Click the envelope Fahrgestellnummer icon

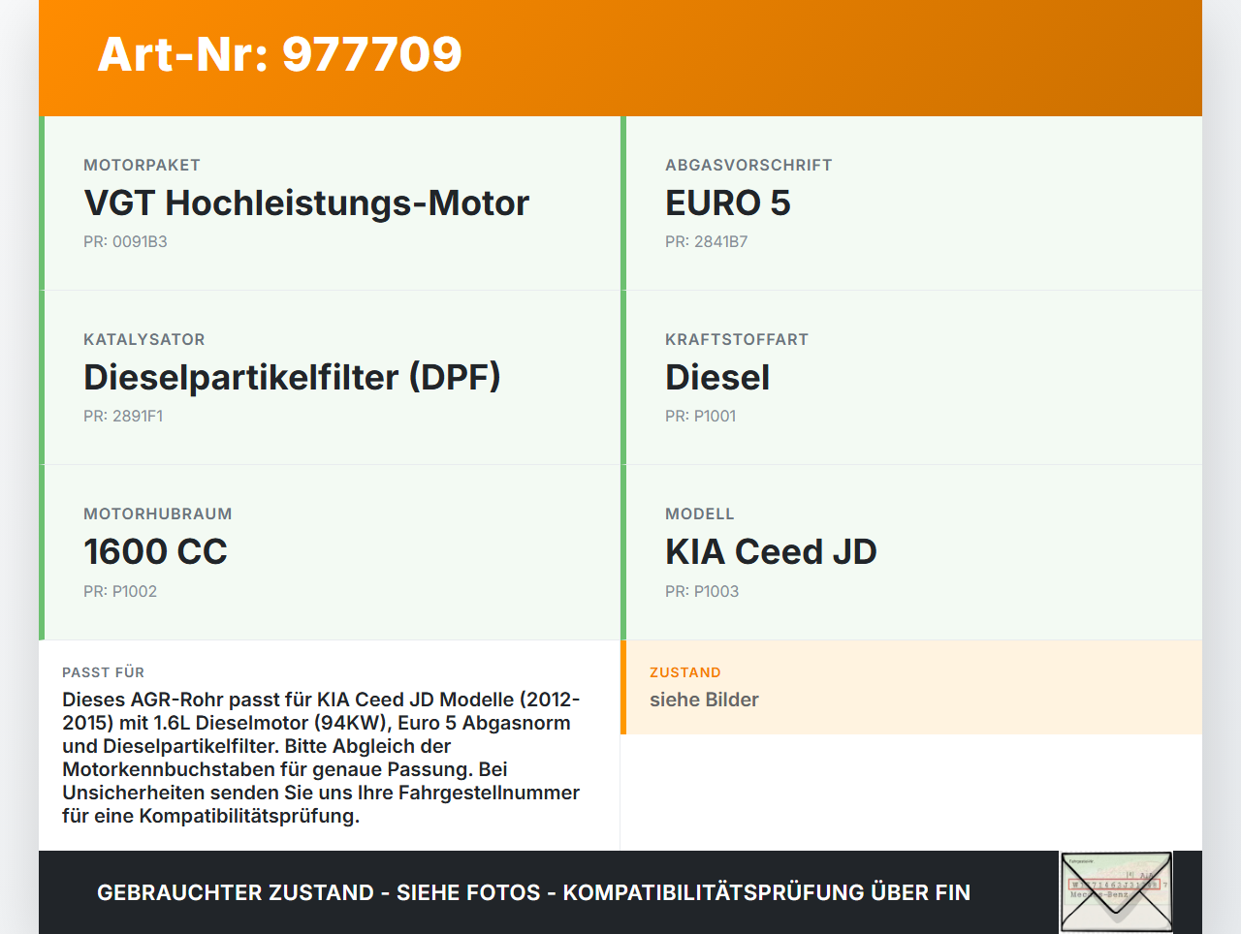coord(1116,890)
